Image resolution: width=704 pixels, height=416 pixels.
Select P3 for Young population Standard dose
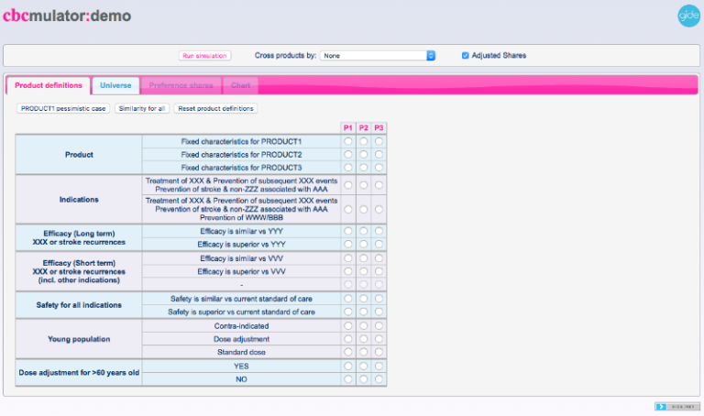click(x=379, y=352)
